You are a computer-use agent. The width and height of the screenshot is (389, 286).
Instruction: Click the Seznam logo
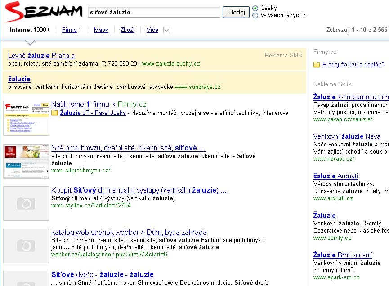(x=44, y=12)
